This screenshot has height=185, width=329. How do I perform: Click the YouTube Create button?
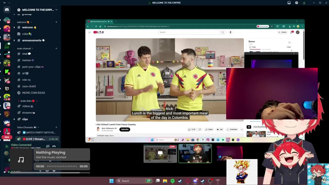[x=282, y=32]
